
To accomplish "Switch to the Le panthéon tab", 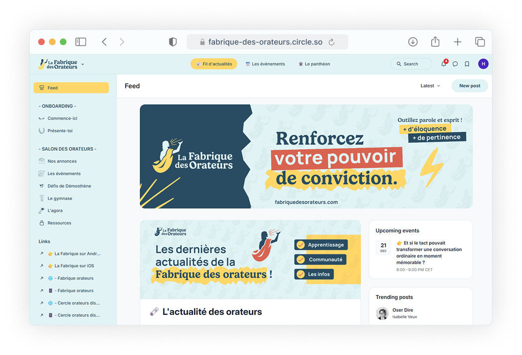I will point(314,64).
